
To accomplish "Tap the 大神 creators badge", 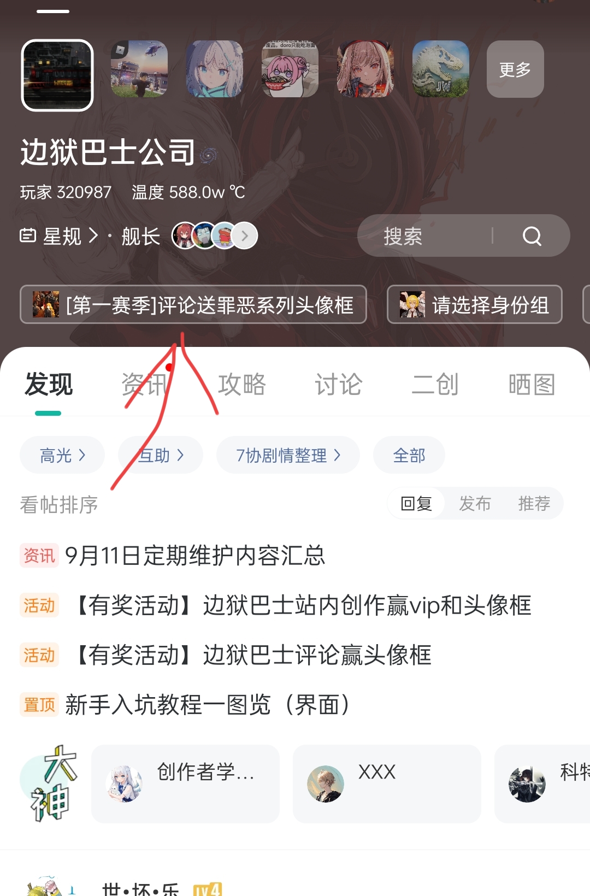I will coord(50,783).
